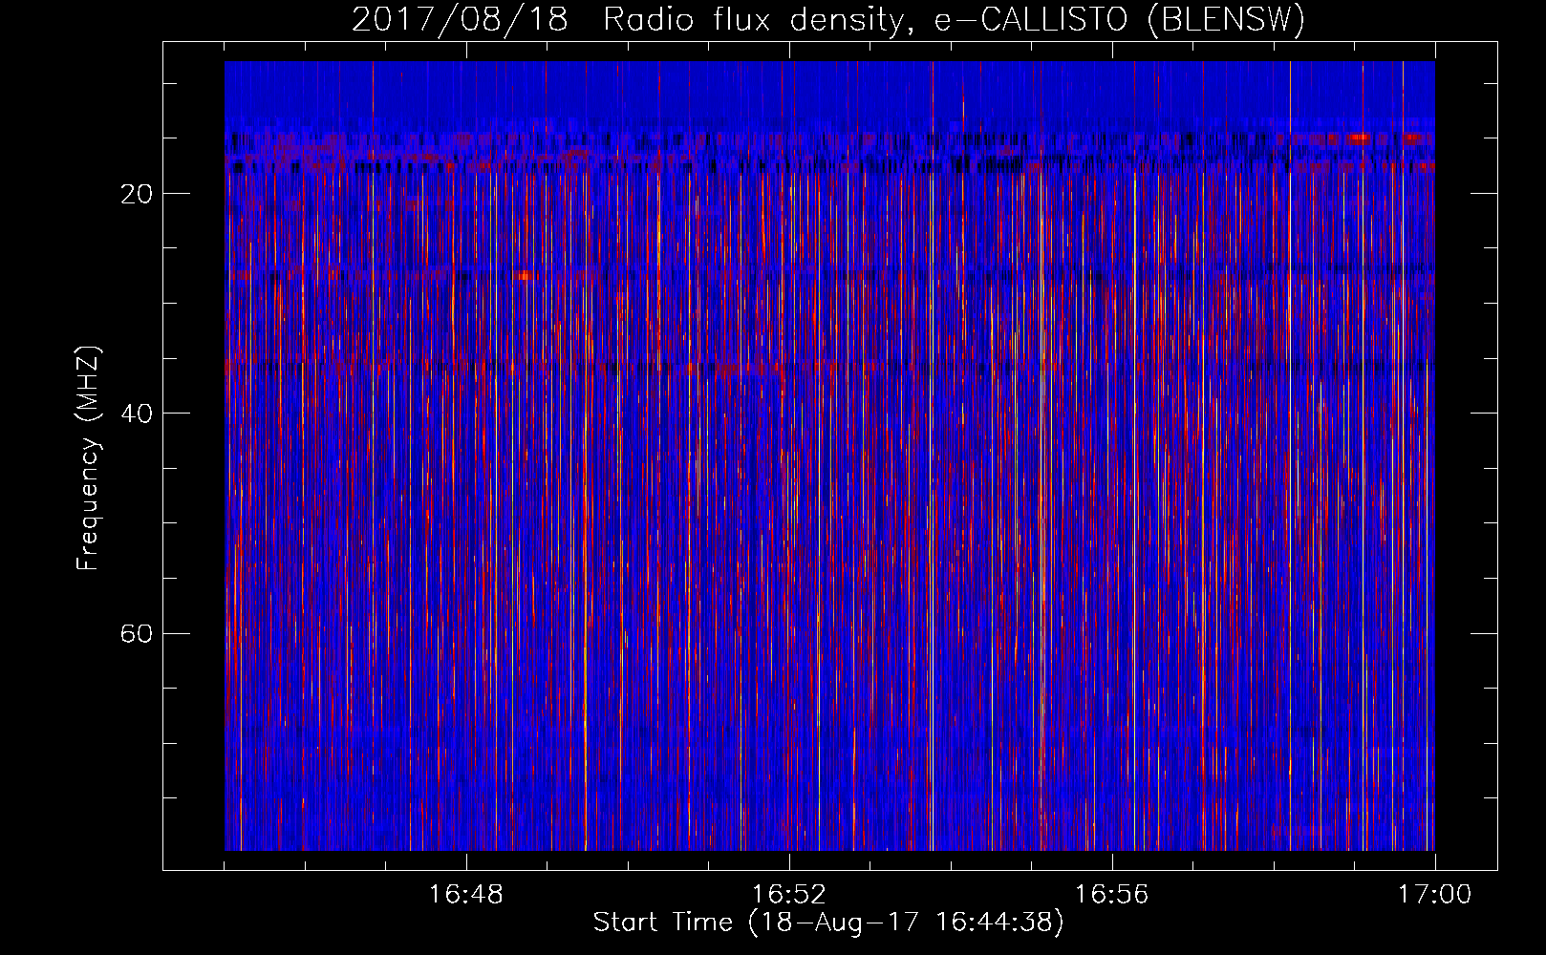Click inside the radio spectrogram image

[x=829, y=456]
